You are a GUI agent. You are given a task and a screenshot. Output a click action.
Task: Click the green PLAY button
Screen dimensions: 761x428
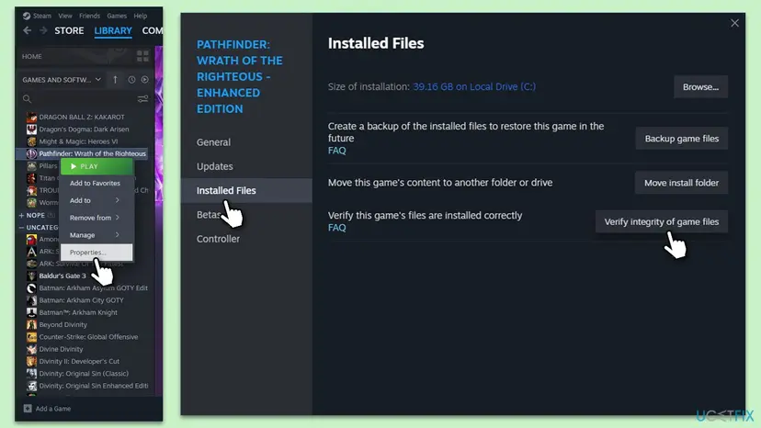click(97, 166)
